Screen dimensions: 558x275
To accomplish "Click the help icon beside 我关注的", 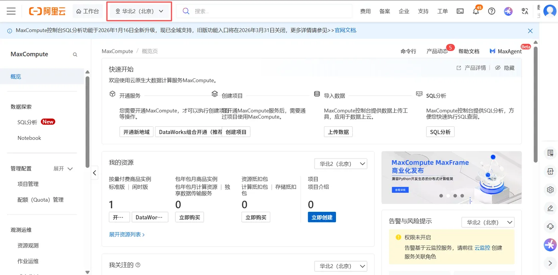I will [x=138, y=265].
